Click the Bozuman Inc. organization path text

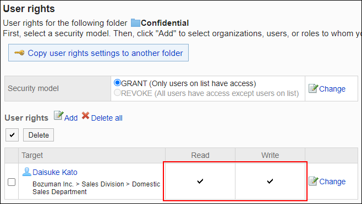(x=96, y=188)
